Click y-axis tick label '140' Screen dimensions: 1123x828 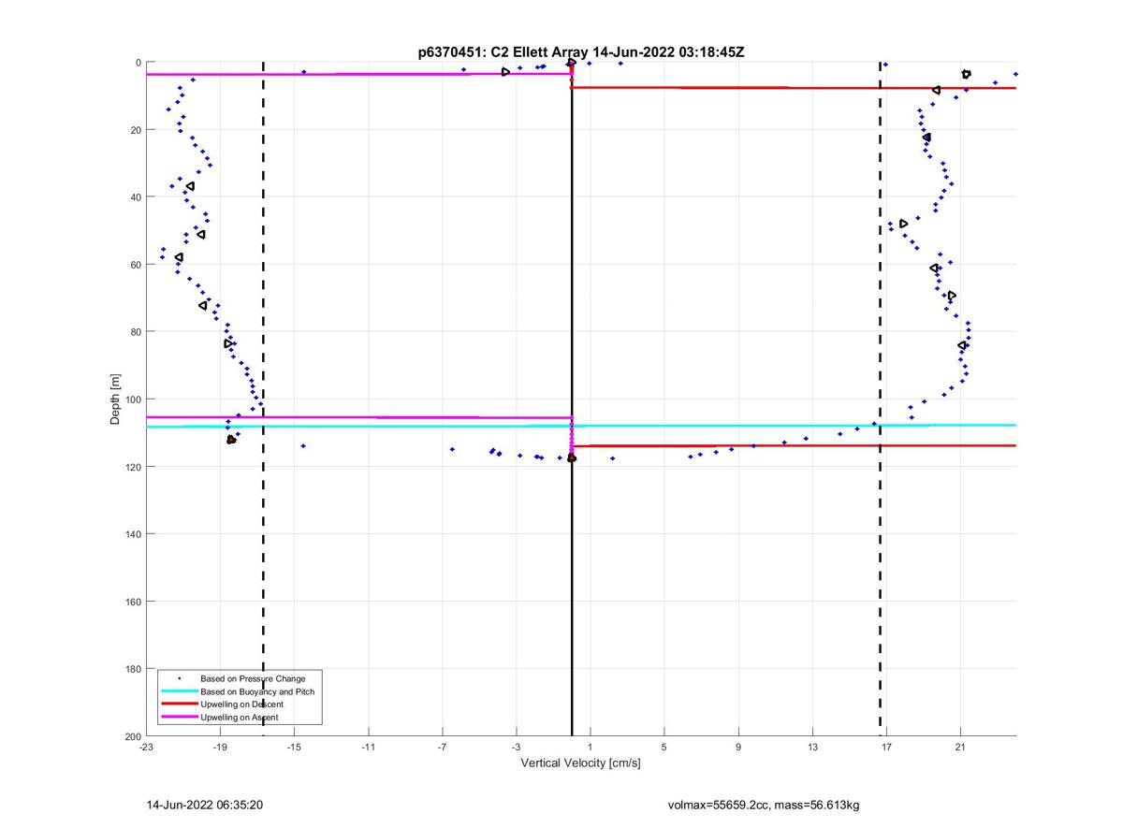coord(133,534)
